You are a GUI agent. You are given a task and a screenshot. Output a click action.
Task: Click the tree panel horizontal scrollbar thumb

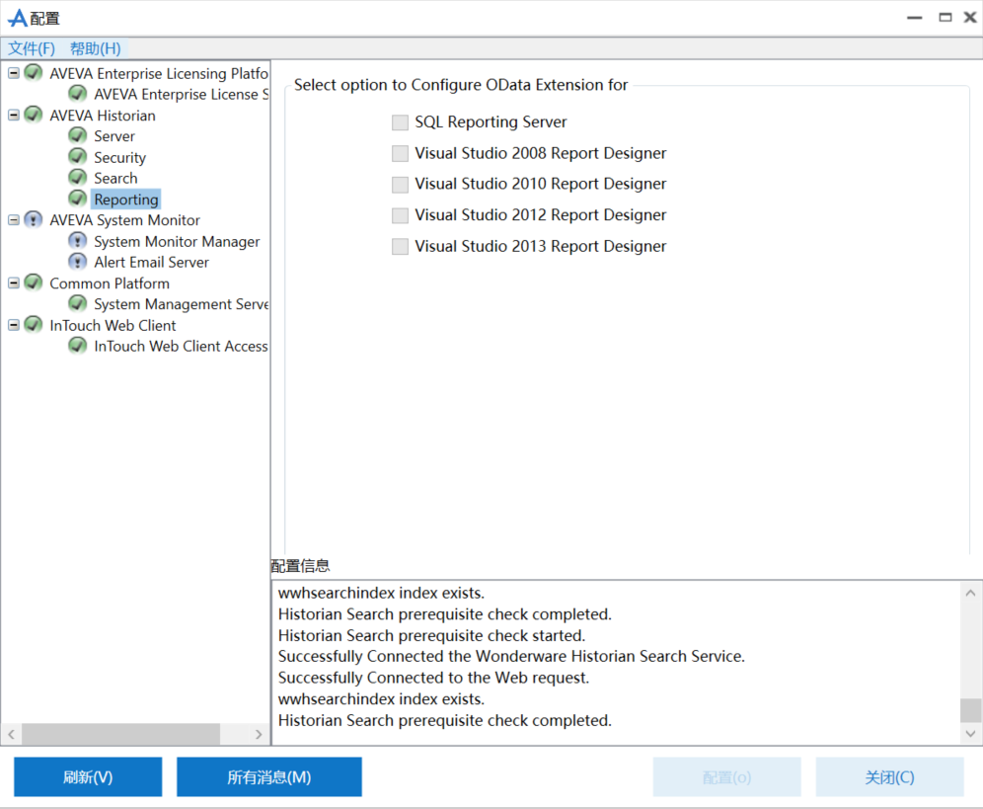120,735
